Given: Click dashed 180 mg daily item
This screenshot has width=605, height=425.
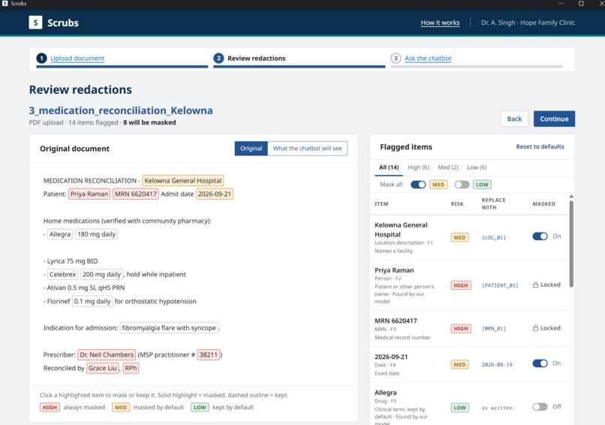Looking at the screenshot, I should (x=96, y=234).
